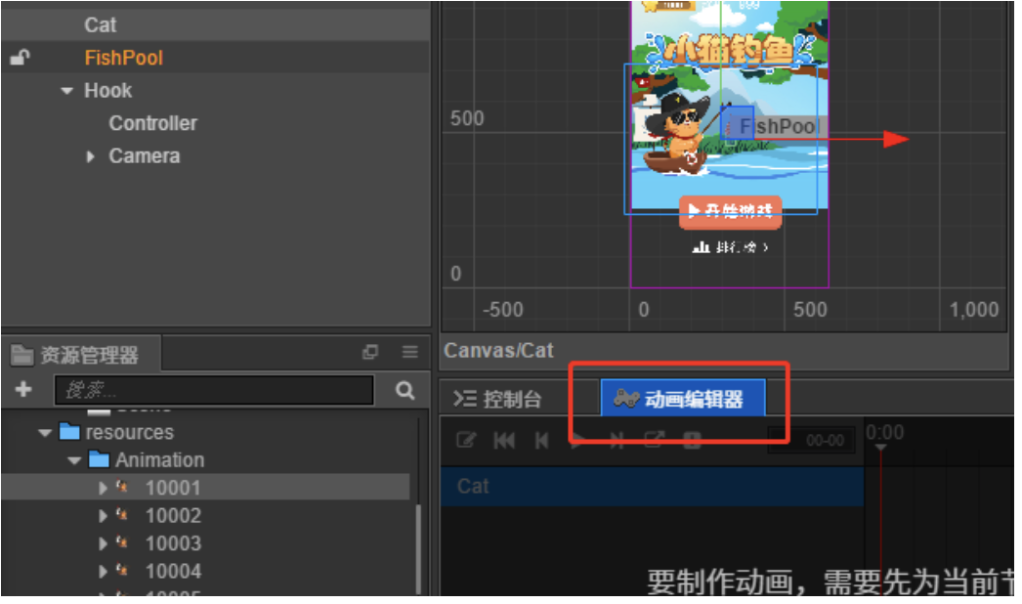Step to previous animation frame
Screen dimensions: 1022x604
click(x=541, y=441)
